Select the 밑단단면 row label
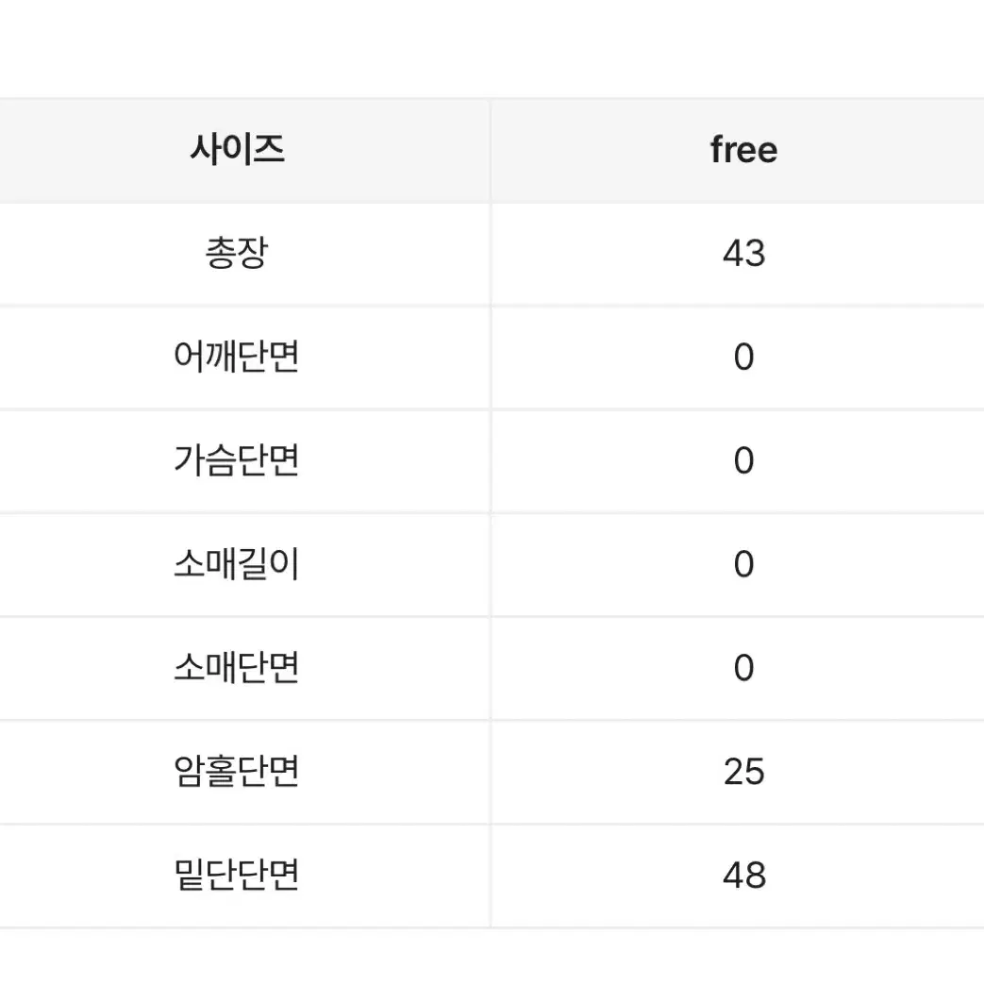This screenshot has height=984, width=984. [237, 875]
